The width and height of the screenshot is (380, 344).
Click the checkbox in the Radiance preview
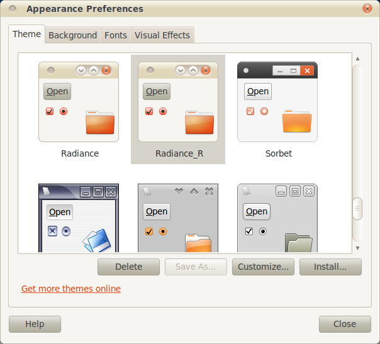point(50,111)
